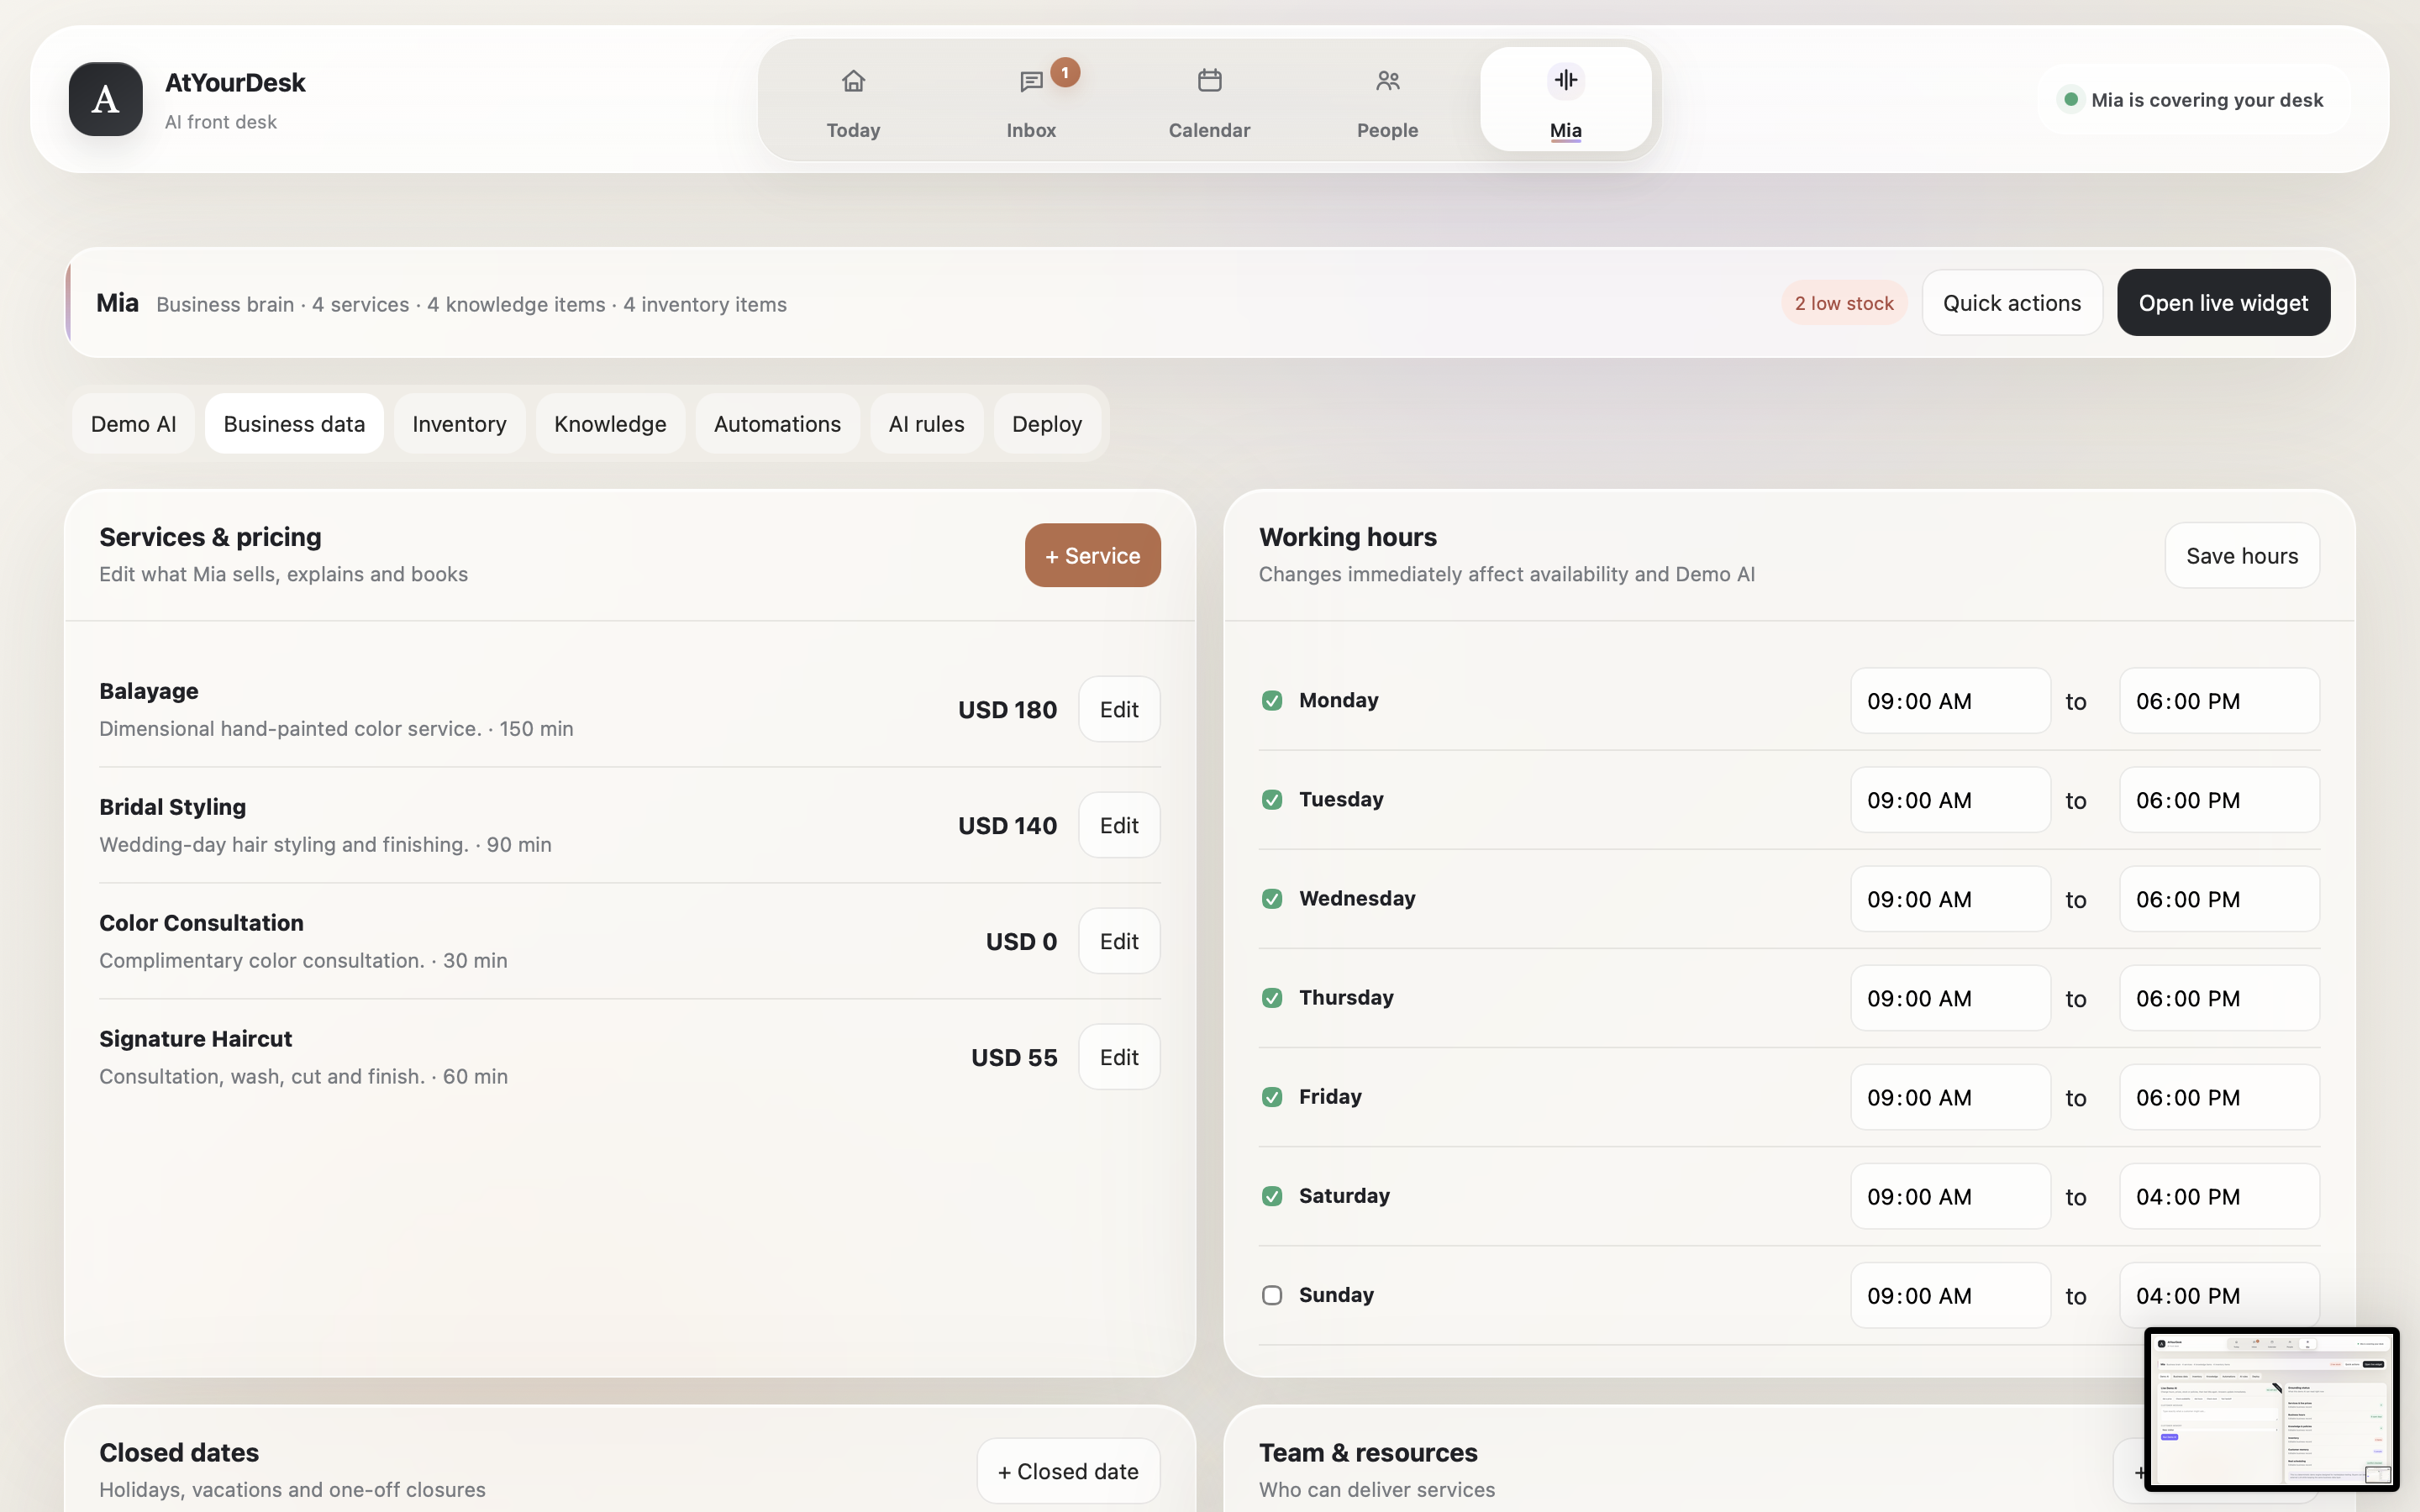Screen dimensions: 2420x1512
Task: Toggle the Friday checkbox
Action: [1271, 1096]
